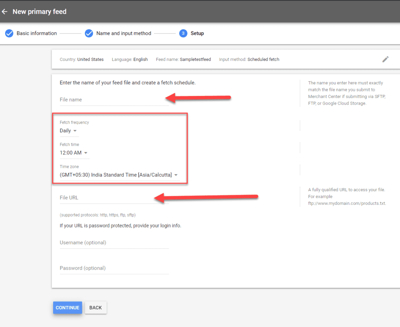This screenshot has width=400, height=327.
Task: Open the Time zone dropdown
Action: tap(118, 175)
